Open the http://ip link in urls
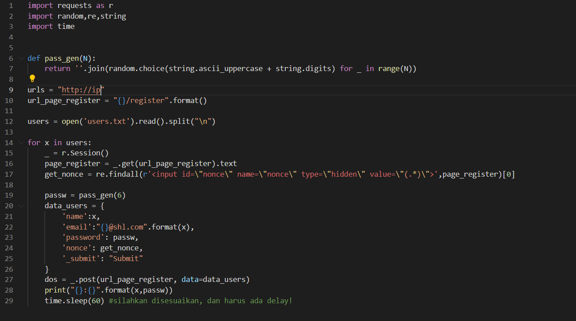Viewport: 576px width, 321px height. pyautogui.click(x=81, y=90)
